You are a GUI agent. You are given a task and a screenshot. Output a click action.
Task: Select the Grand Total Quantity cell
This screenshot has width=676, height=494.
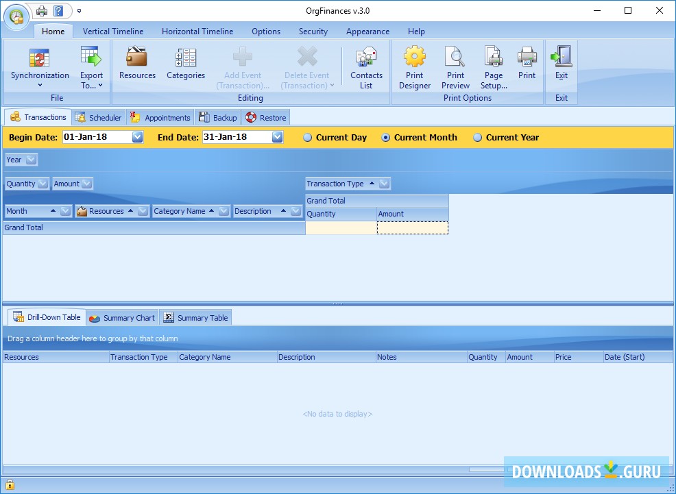341,228
